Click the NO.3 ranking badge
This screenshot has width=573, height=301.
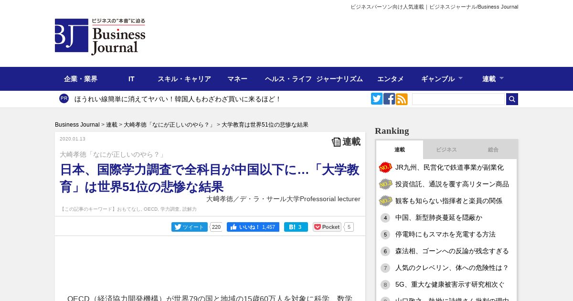click(x=385, y=201)
